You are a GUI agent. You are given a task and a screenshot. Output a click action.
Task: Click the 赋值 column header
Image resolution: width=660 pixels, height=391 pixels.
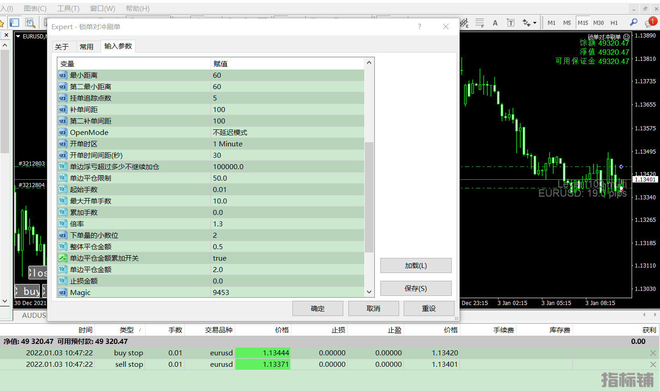pos(287,64)
